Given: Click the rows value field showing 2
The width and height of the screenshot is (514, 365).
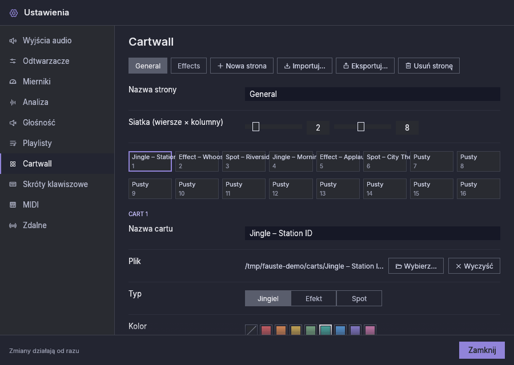Looking at the screenshot, I should pos(318,128).
